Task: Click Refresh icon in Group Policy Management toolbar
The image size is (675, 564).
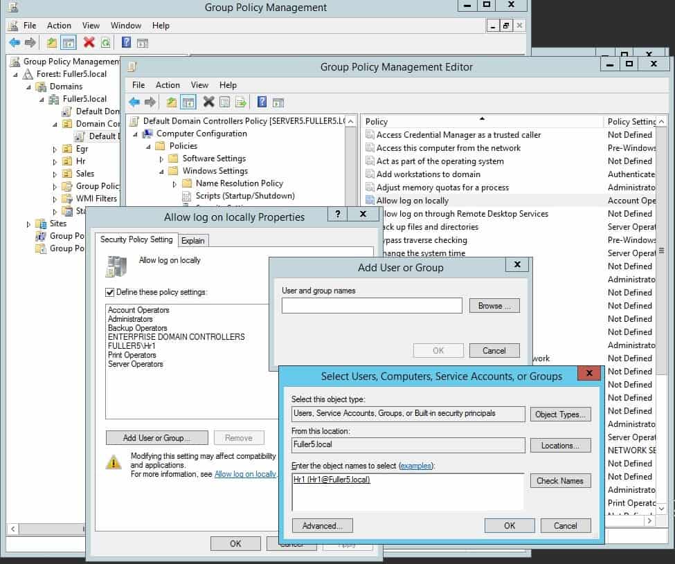Action: point(106,43)
